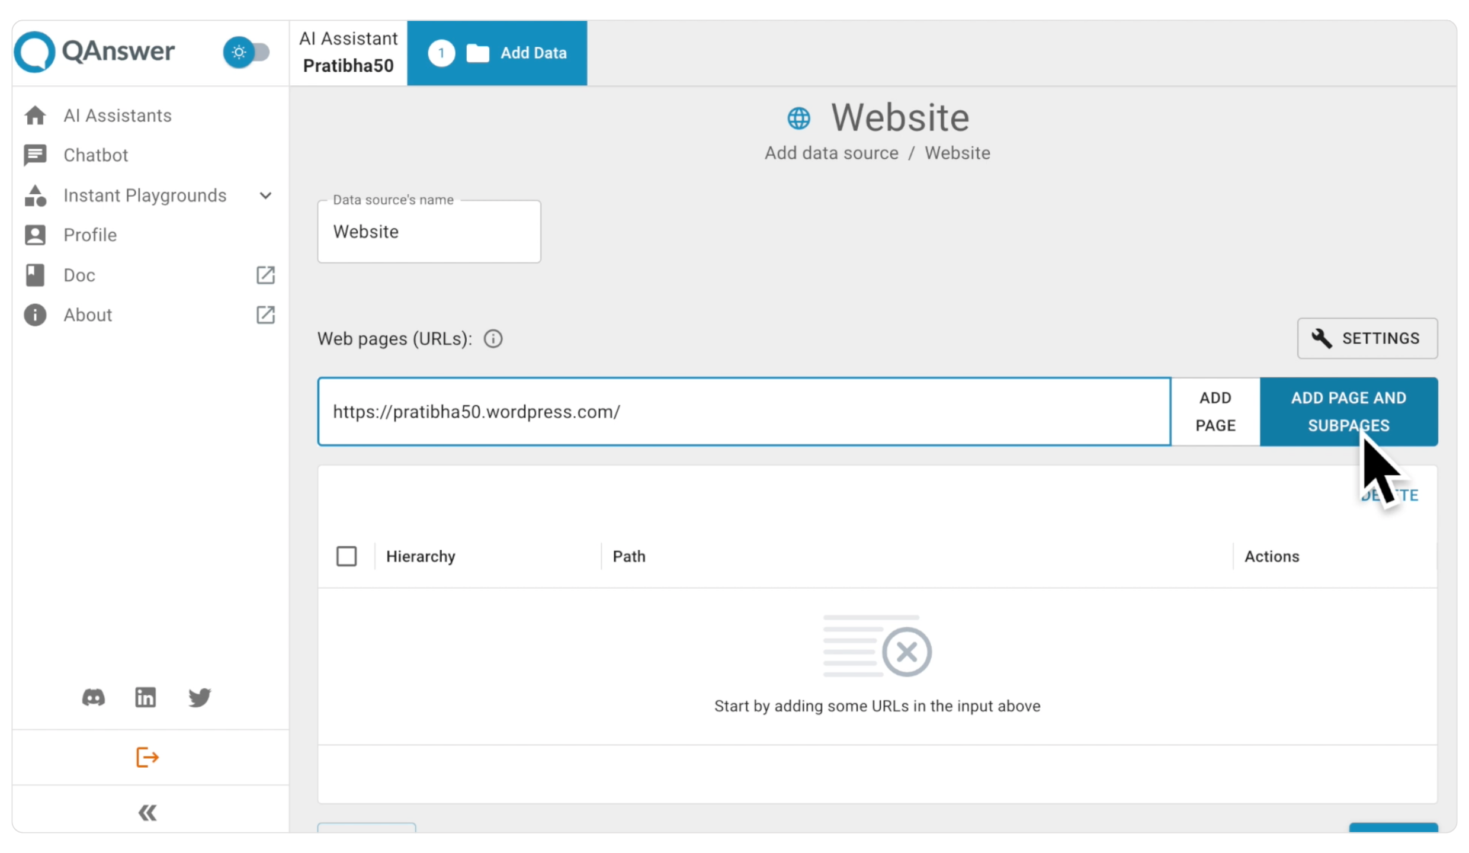Viewport: 1469px width, 853px height.
Task: Open crawler SETTINGS button
Action: (x=1367, y=338)
